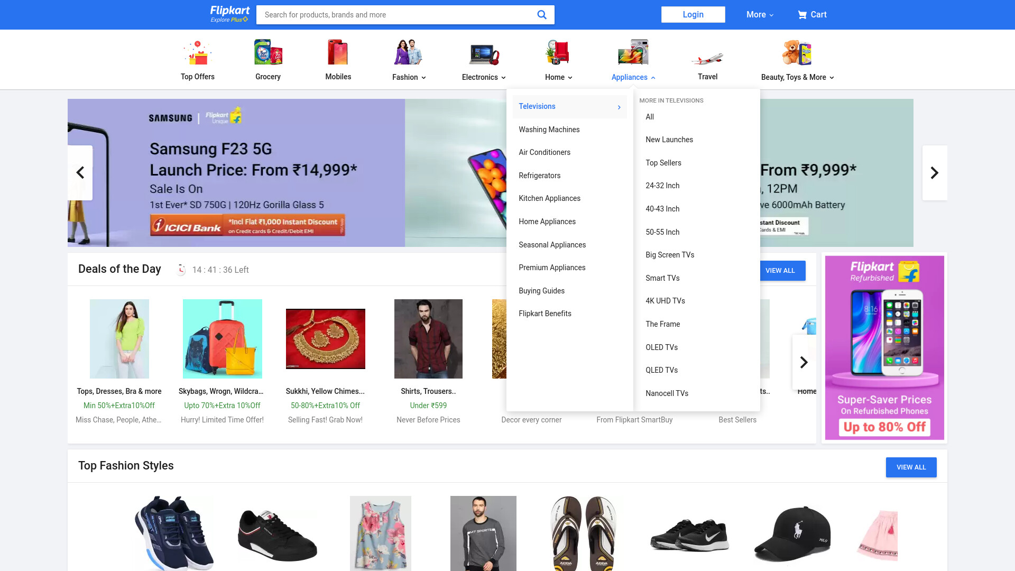Show previous banner slide

pos(80,173)
